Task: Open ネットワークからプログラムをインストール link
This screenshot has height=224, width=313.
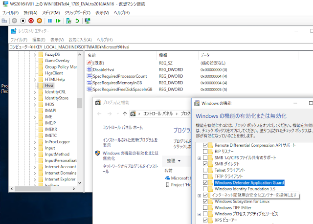Action: [x=130, y=169]
